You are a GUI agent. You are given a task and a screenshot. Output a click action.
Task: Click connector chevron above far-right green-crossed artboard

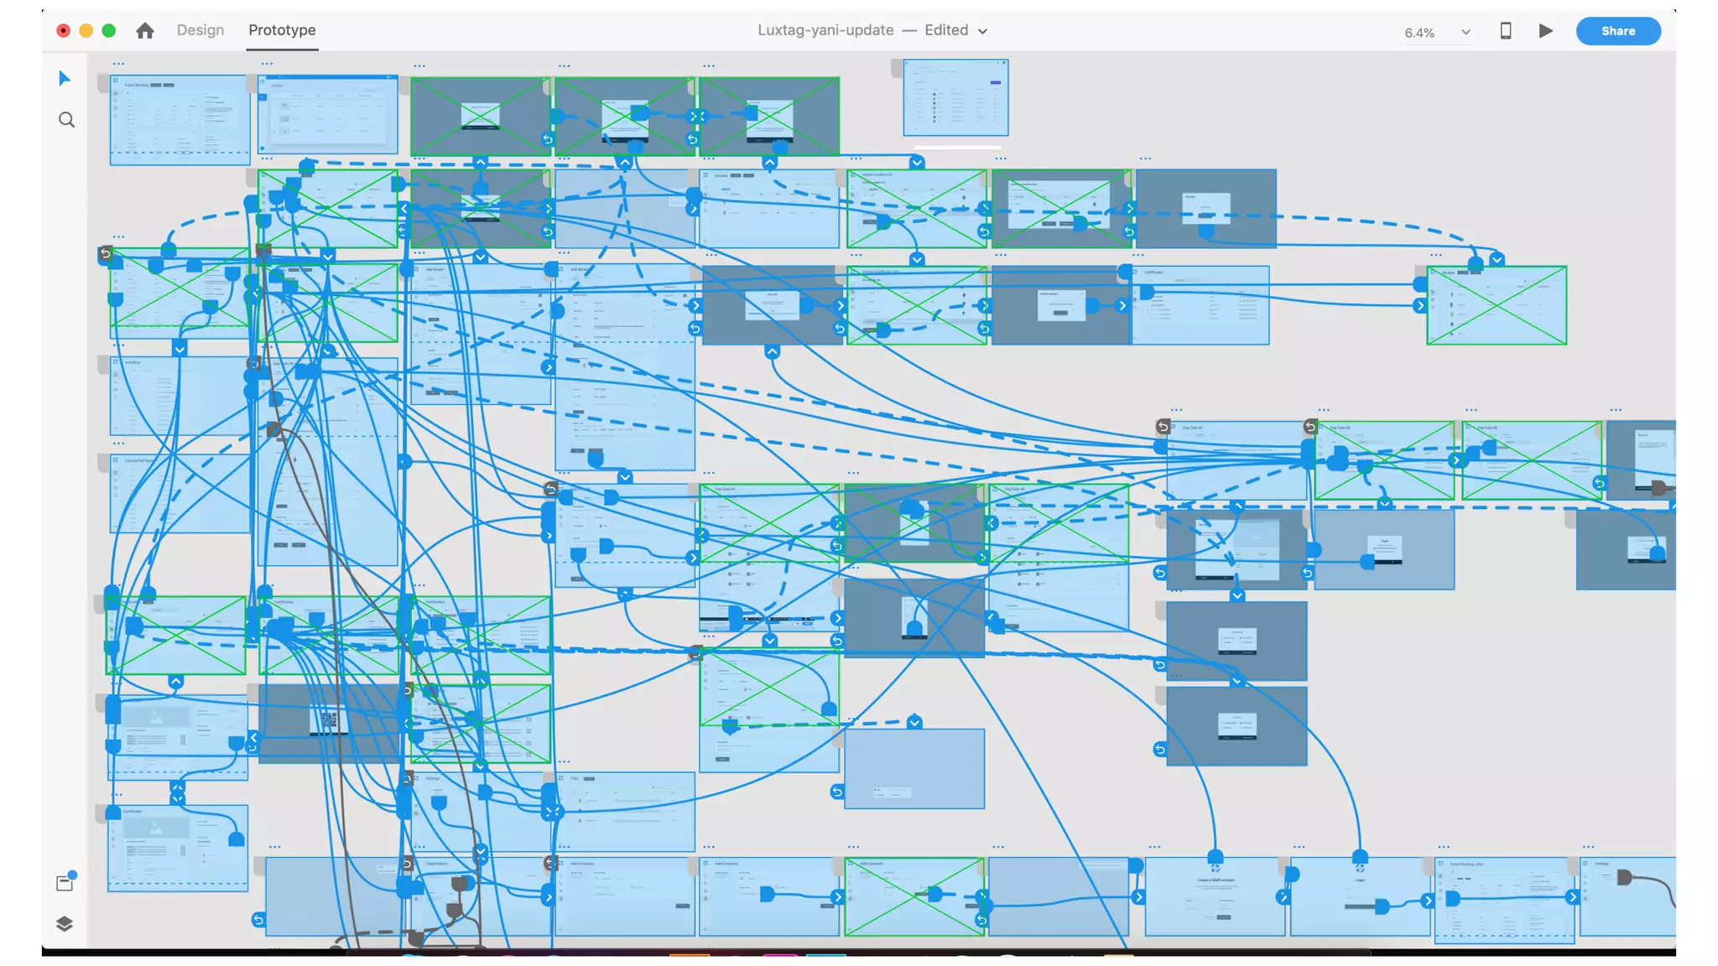coord(1497,260)
